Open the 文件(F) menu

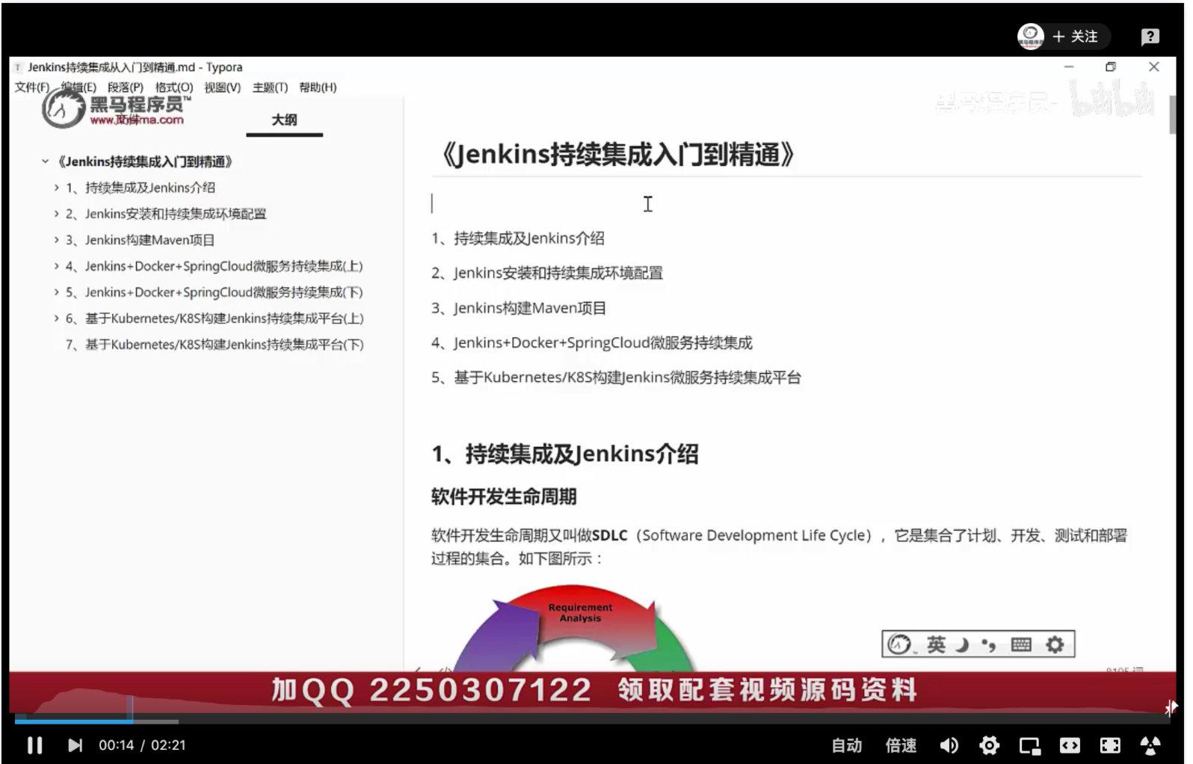tap(32, 87)
